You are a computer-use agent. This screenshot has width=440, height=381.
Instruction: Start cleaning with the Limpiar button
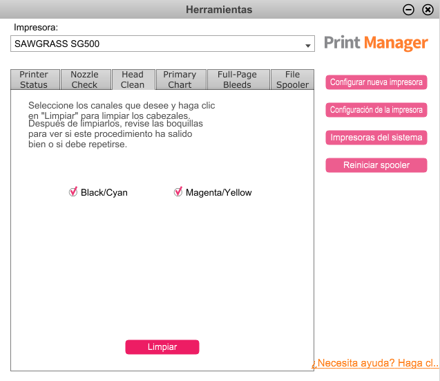(162, 347)
